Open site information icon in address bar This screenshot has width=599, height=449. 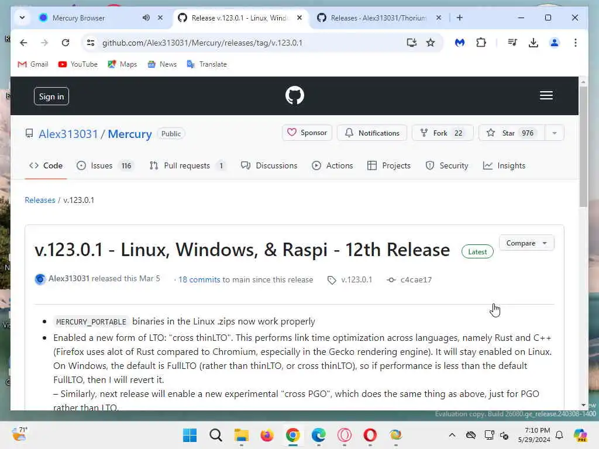pyautogui.click(x=91, y=43)
